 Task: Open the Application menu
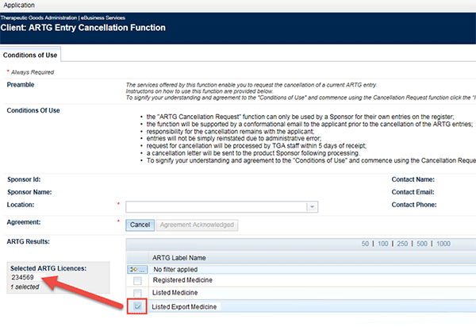tap(21, 5)
